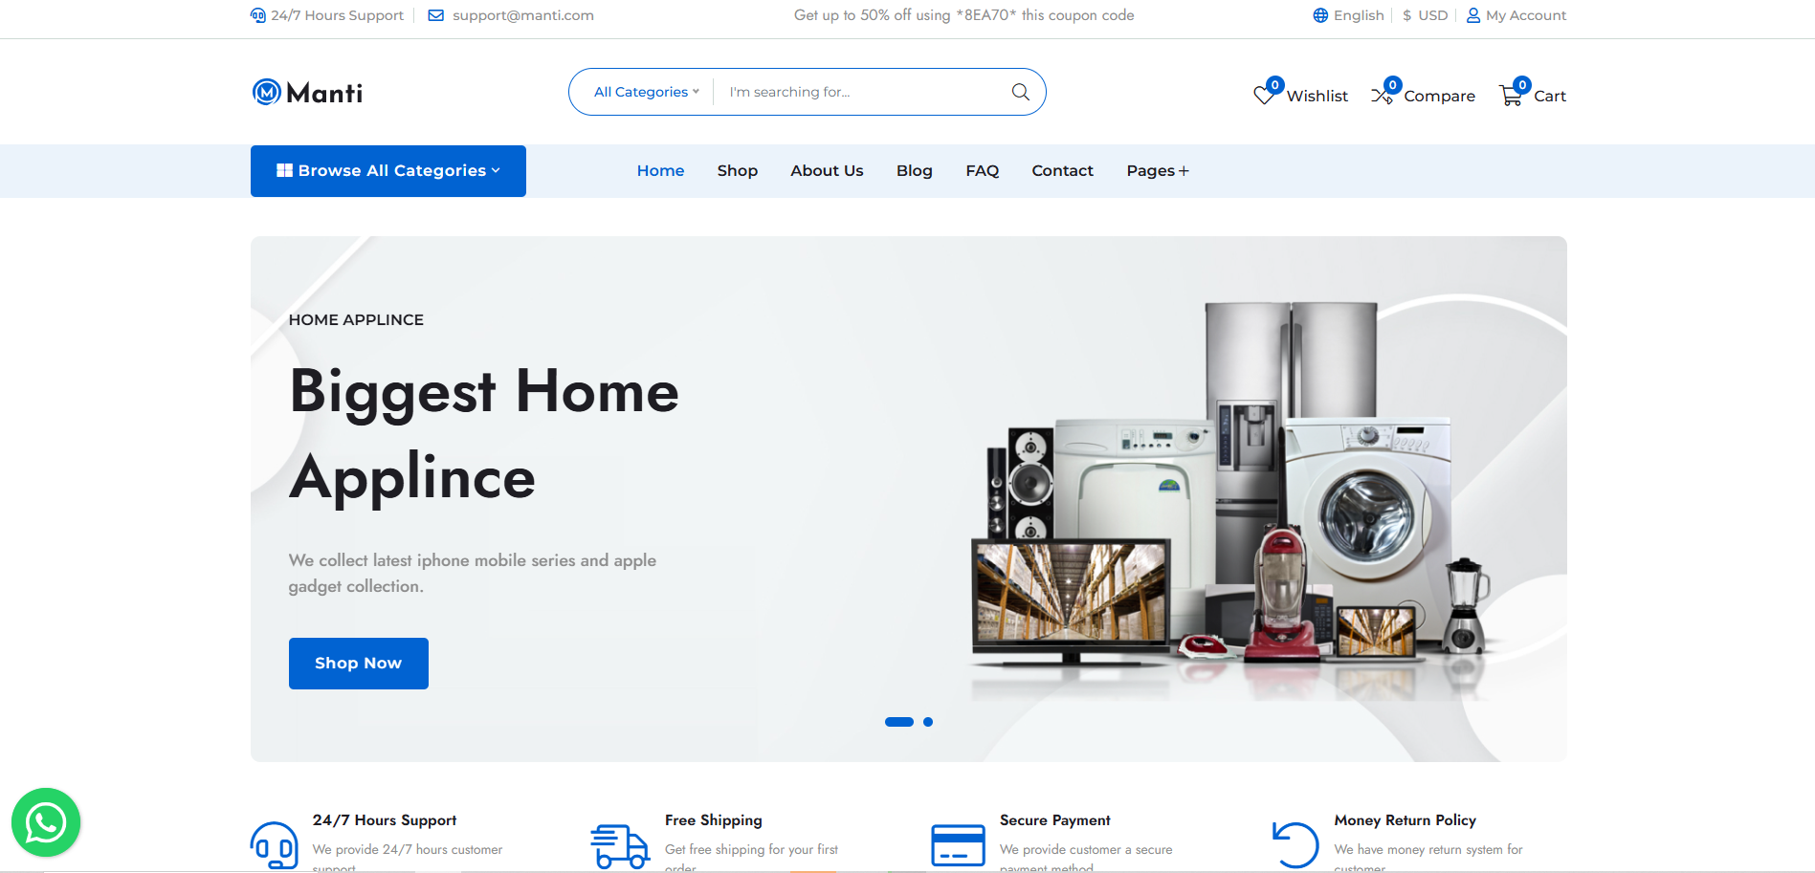Viewport: 1815px width, 873px height.
Task: Click the My Account user icon
Action: pyautogui.click(x=1473, y=15)
